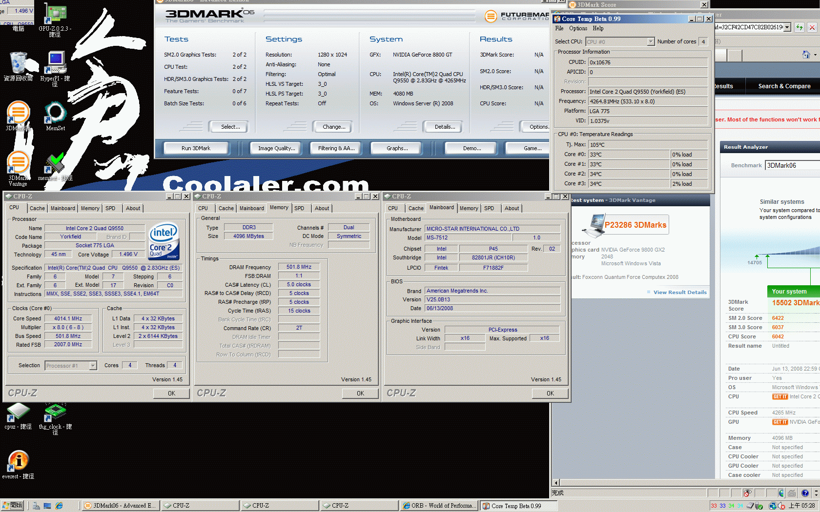The width and height of the screenshot is (820, 512).
Task: Click the Core Temp Beta 0.99 taskbar button
Action: (x=518, y=506)
